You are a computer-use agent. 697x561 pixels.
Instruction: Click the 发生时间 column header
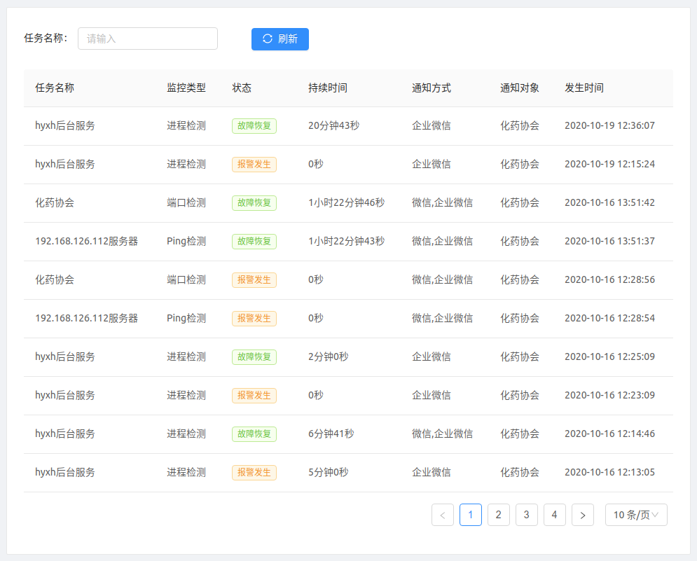[584, 88]
